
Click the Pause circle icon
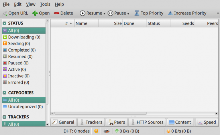coord(110,13)
